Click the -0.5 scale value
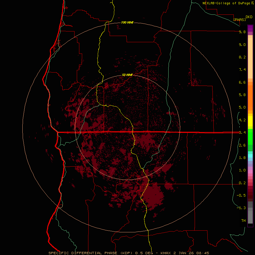This screenshot has height=255, width=255. pyautogui.click(x=241, y=195)
